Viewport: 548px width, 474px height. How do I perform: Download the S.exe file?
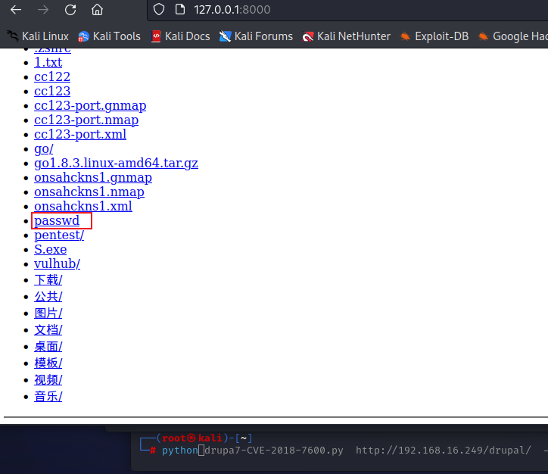pos(50,249)
